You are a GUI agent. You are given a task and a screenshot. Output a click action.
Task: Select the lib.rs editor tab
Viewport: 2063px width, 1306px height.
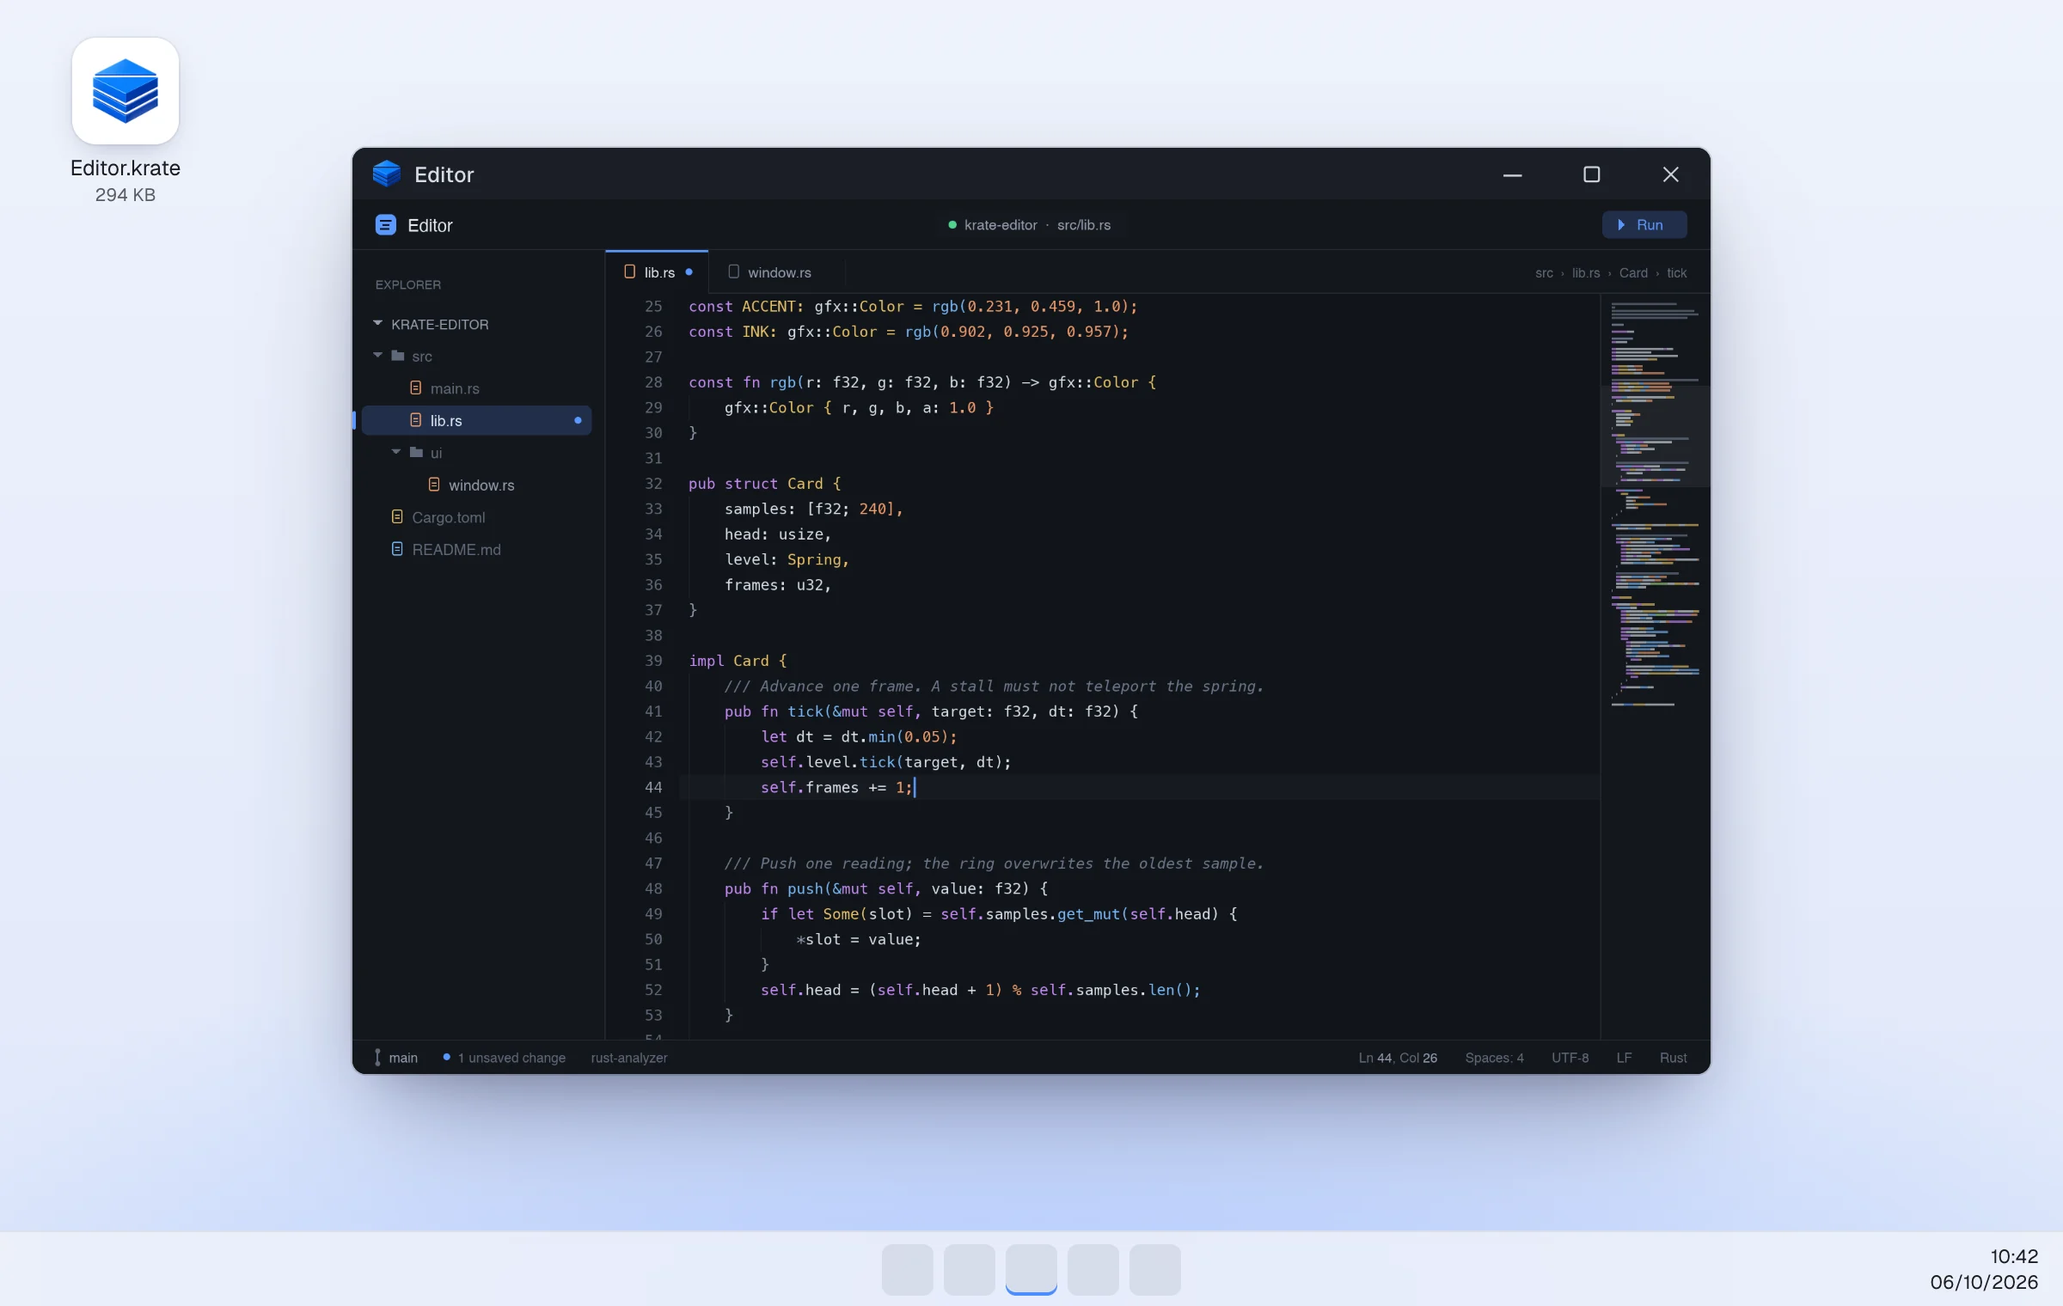[x=657, y=272]
